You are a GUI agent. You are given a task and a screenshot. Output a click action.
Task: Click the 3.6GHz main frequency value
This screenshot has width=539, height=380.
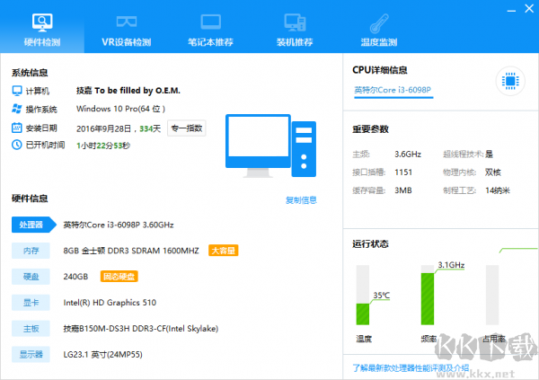pos(408,154)
